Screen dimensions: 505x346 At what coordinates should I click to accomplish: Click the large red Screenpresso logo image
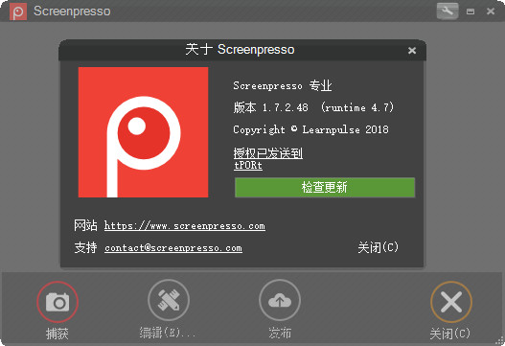click(144, 132)
